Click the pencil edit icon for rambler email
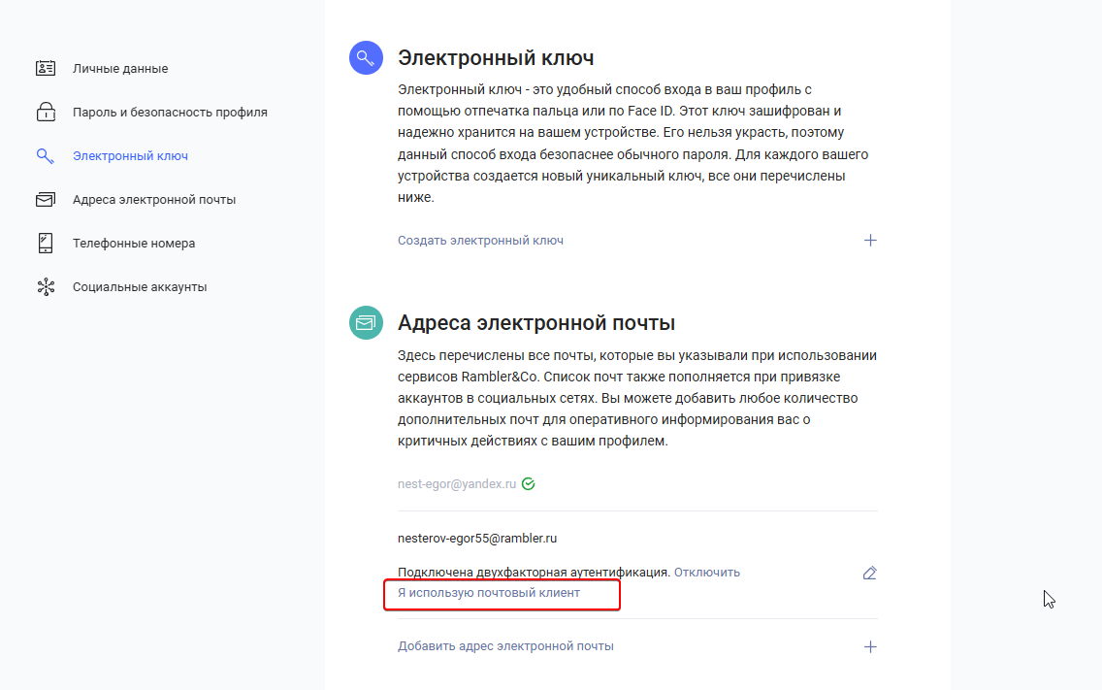Image resolution: width=1102 pixels, height=690 pixels. pos(869,573)
